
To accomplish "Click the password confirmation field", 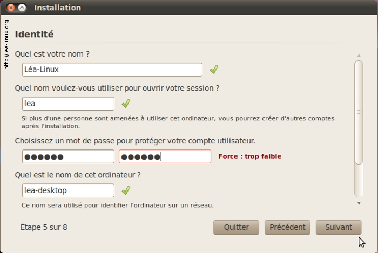I will coord(165,156).
